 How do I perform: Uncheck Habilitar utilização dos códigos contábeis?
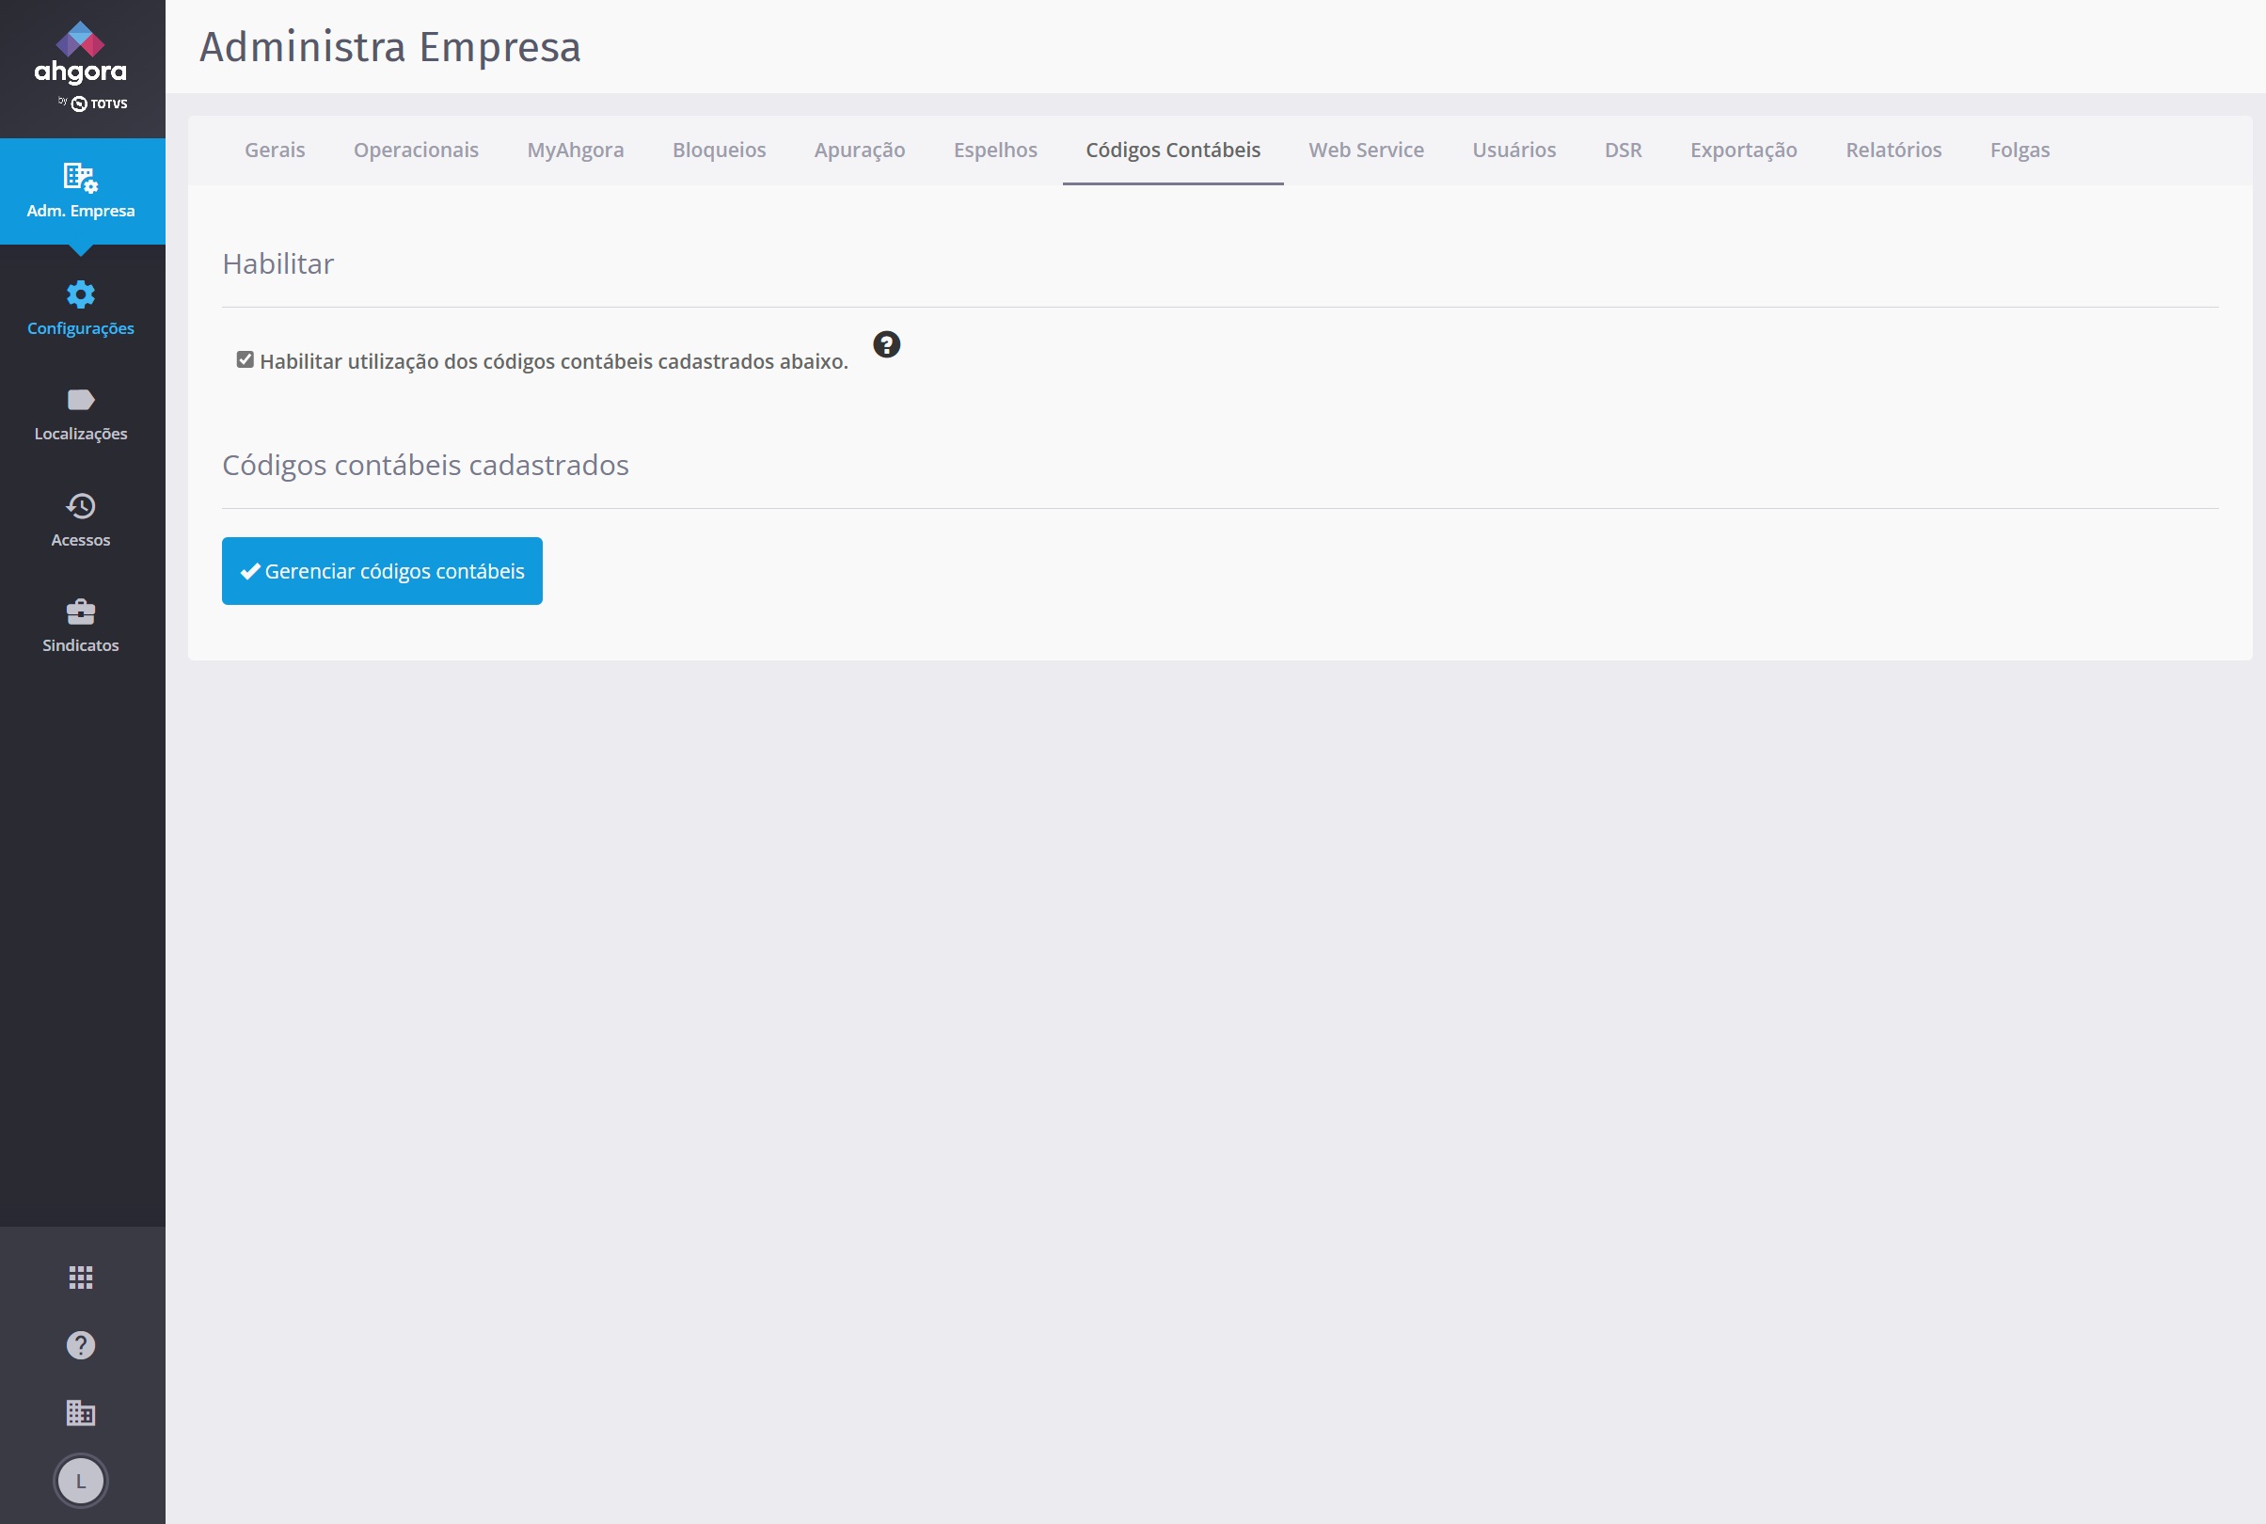pos(246,360)
